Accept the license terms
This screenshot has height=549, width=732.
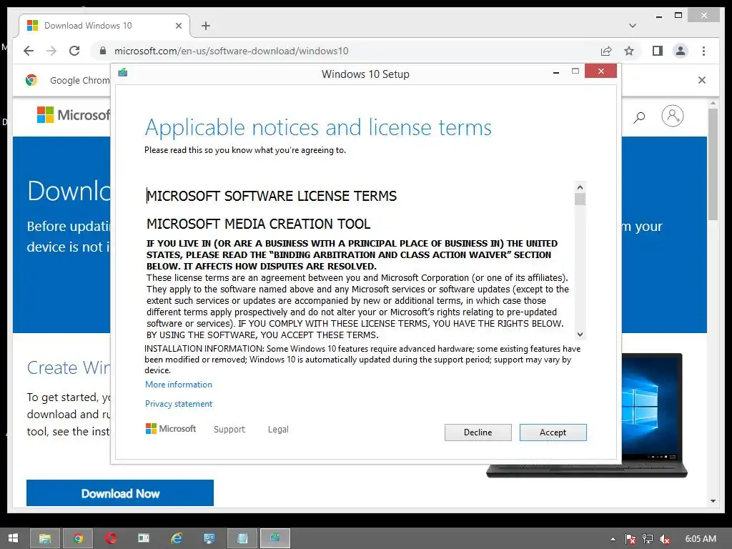(553, 432)
